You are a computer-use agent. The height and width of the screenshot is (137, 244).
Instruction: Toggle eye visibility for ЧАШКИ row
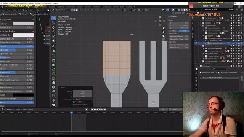click(236, 36)
